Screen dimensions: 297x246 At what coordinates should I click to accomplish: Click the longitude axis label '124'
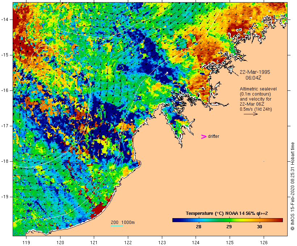[196, 242]
